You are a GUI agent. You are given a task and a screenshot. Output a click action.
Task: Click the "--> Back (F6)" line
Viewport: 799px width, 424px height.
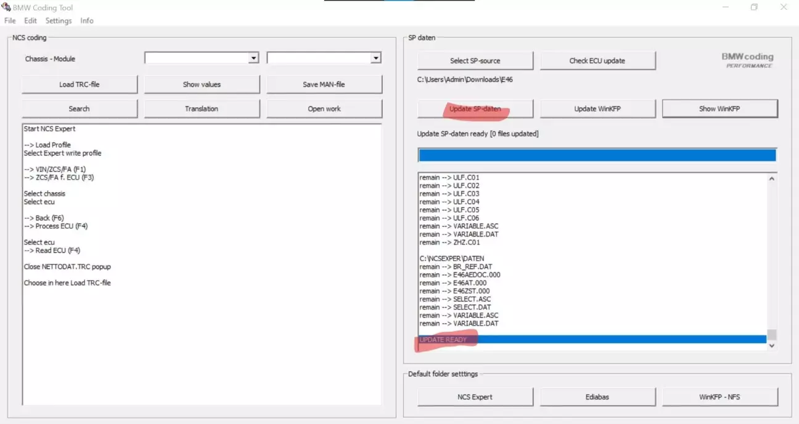tap(44, 218)
